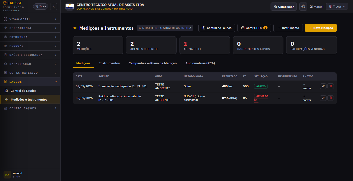
Task: Click the Troca button in sidebar header
Action: (41, 6)
